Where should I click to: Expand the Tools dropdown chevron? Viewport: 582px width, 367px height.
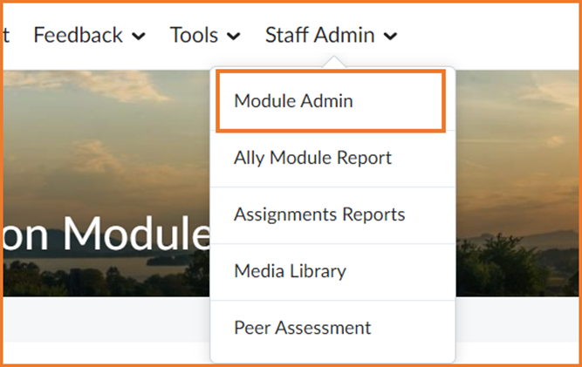pyautogui.click(x=234, y=37)
